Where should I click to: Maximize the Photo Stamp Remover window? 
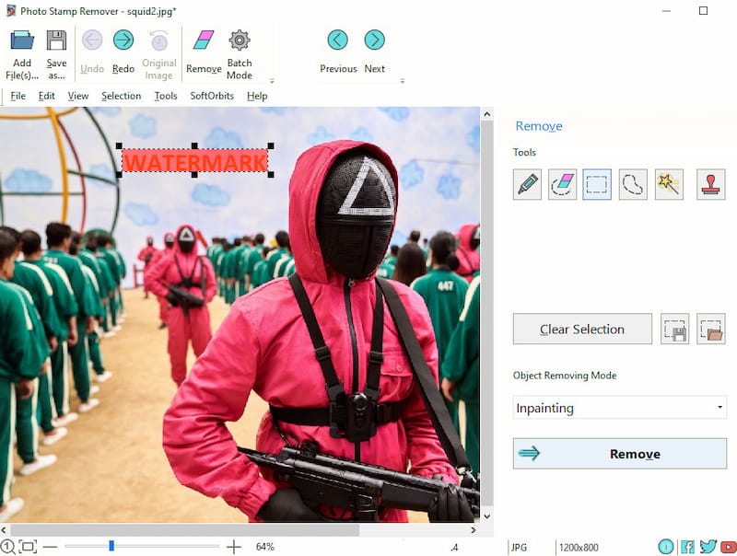click(x=703, y=11)
